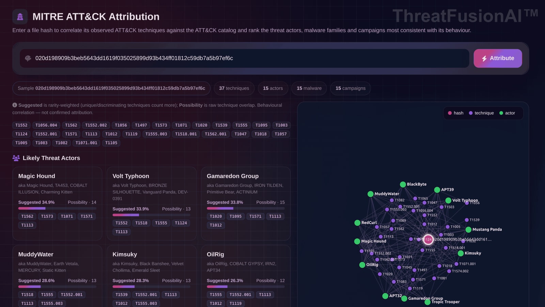Click T1573 chip in Magic Hound card
This screenshot has height=307, width=545.
(x=47, y=216)
